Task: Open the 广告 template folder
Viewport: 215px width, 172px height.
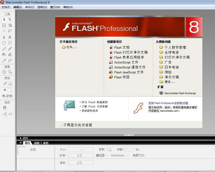Action: tap(165, 62)
